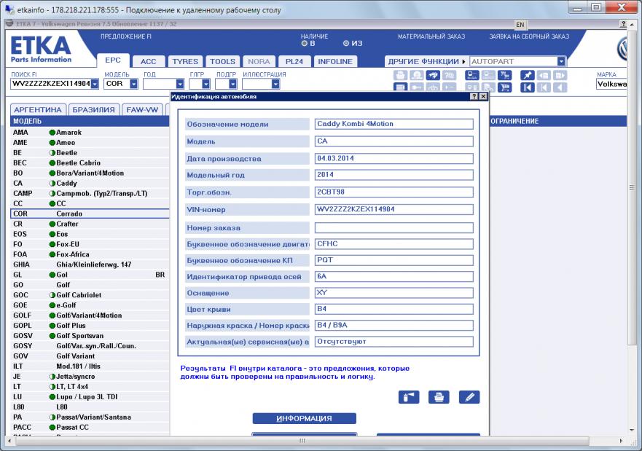Click the greyed-out printer icon in the toolbar

401,75
